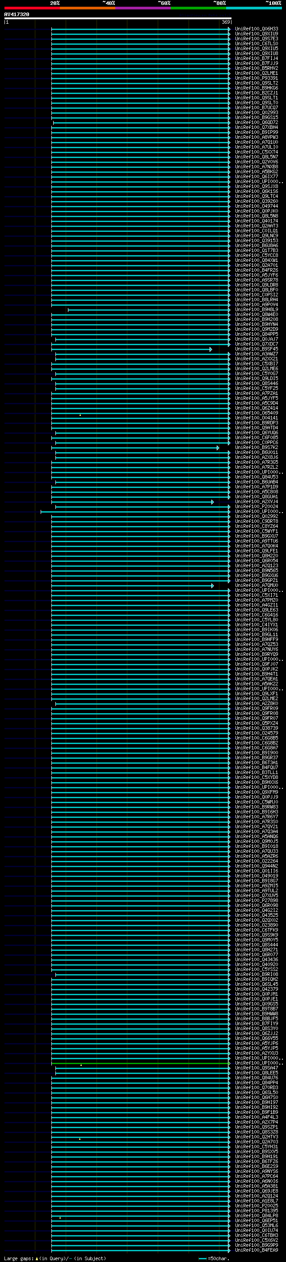The width and height of the screenshot is (286, 1262).
Task: Select the UniRef100_Q84U53 label
Action: point(257,477)
